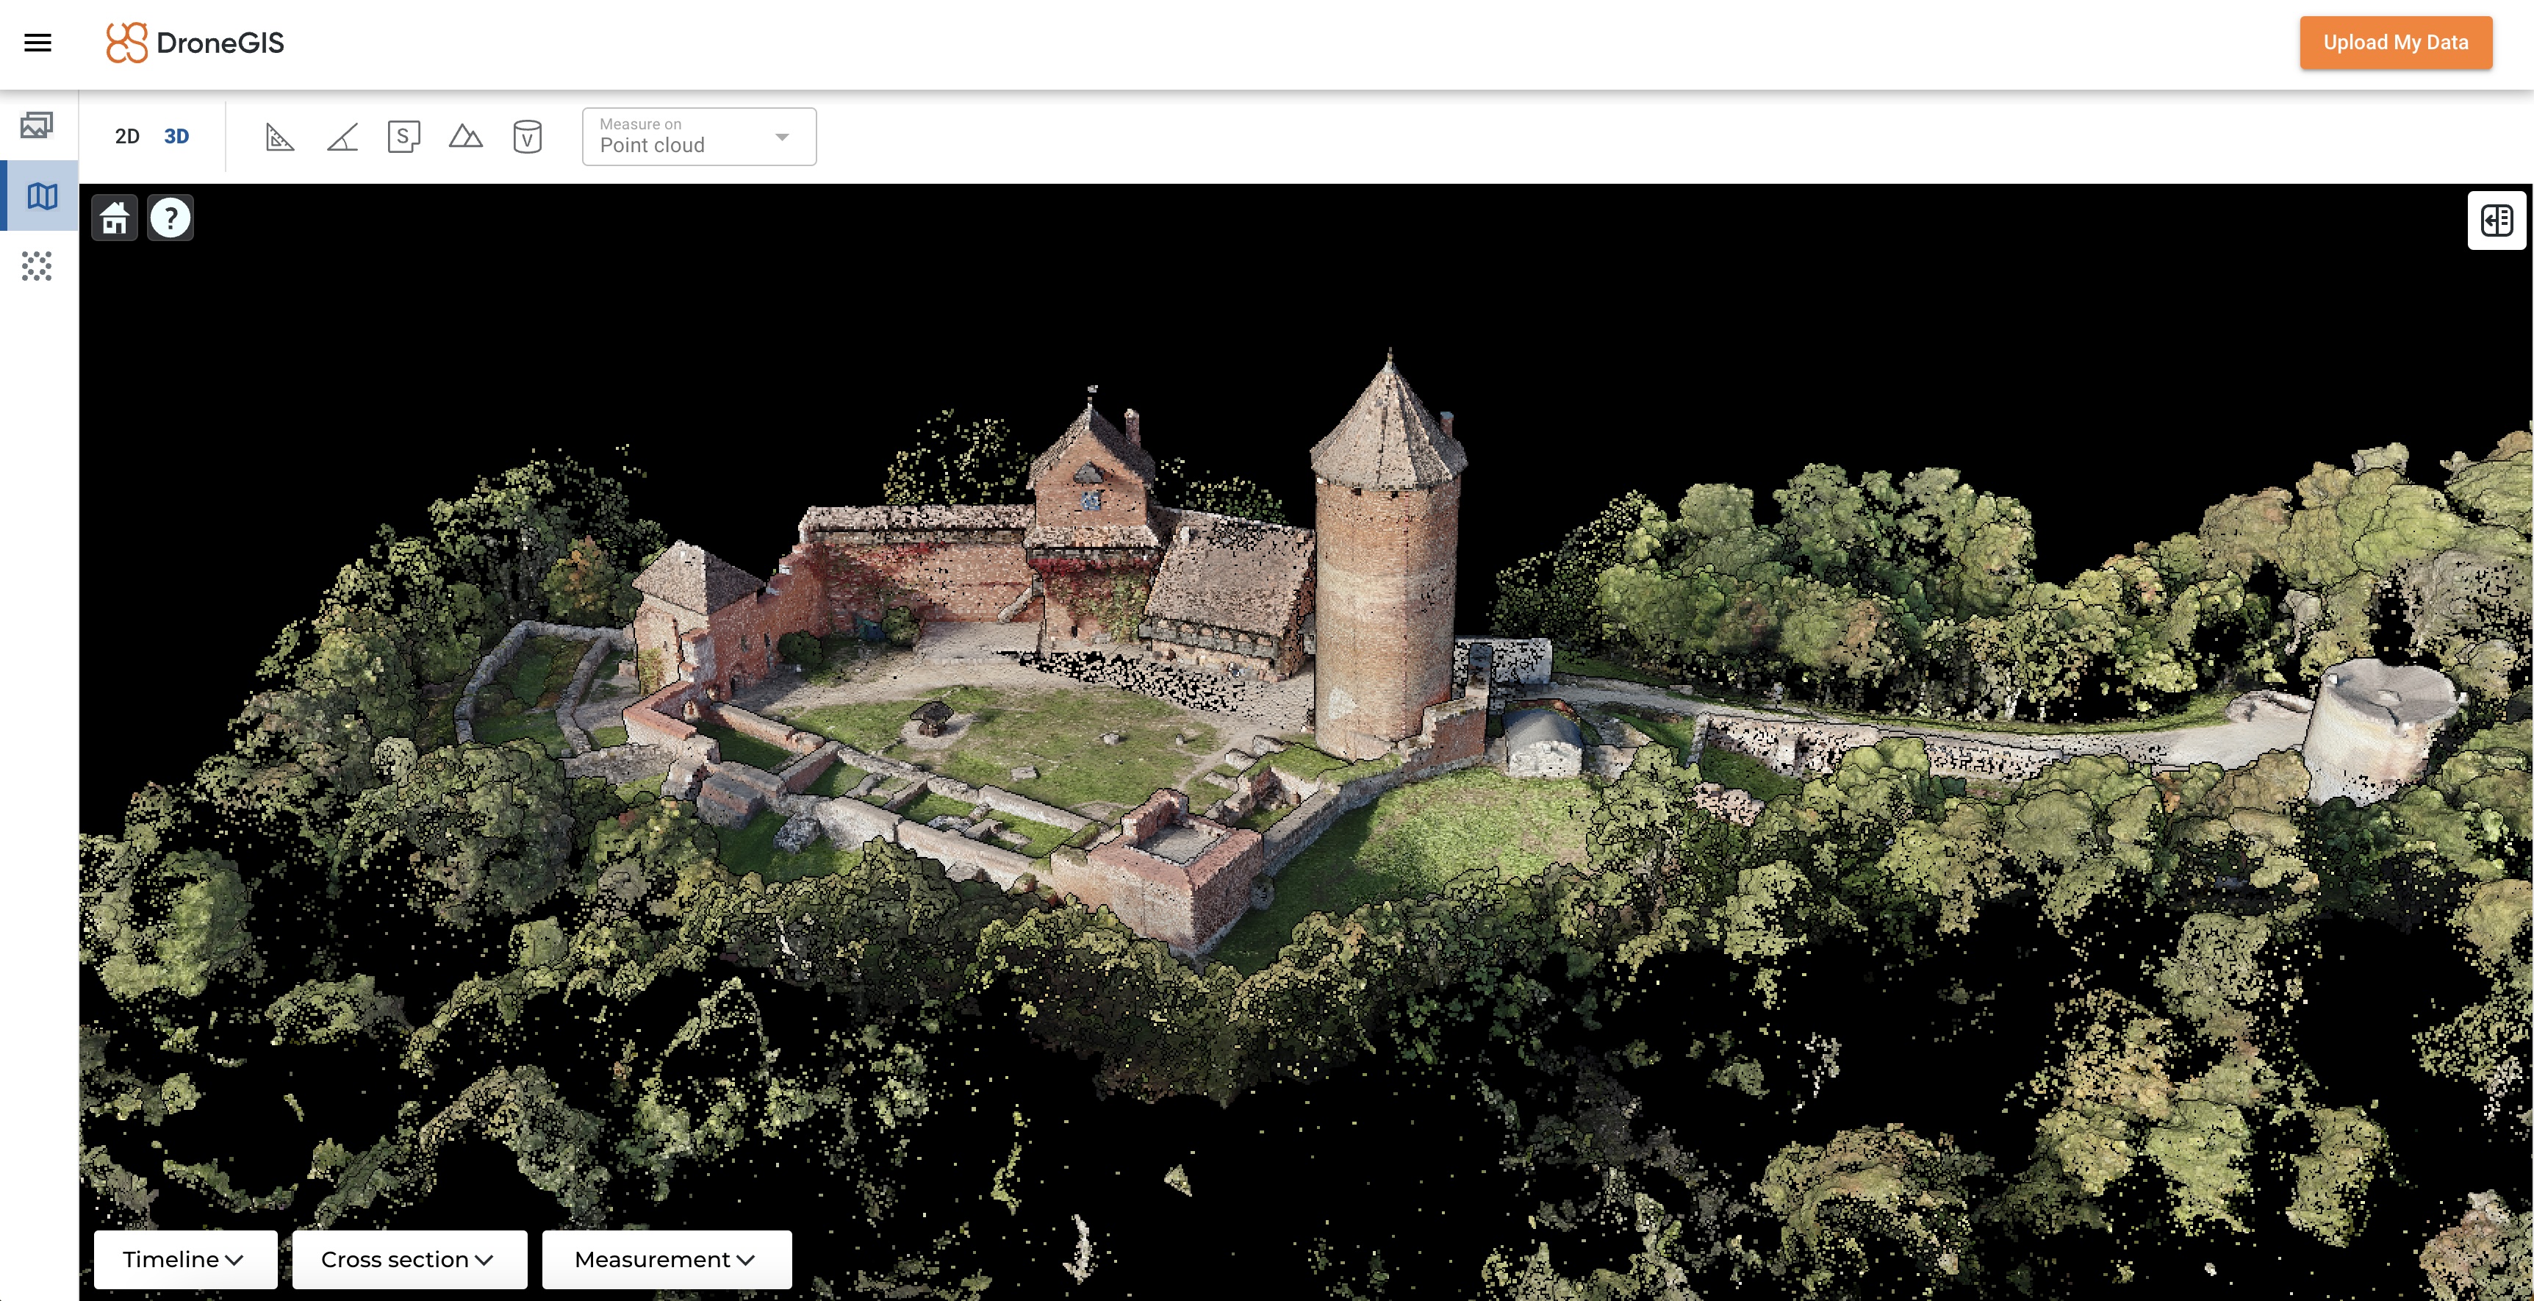Open the image gallery sidebar icon
This screenshot has height=1301, width=2534.
coord(37,125)
